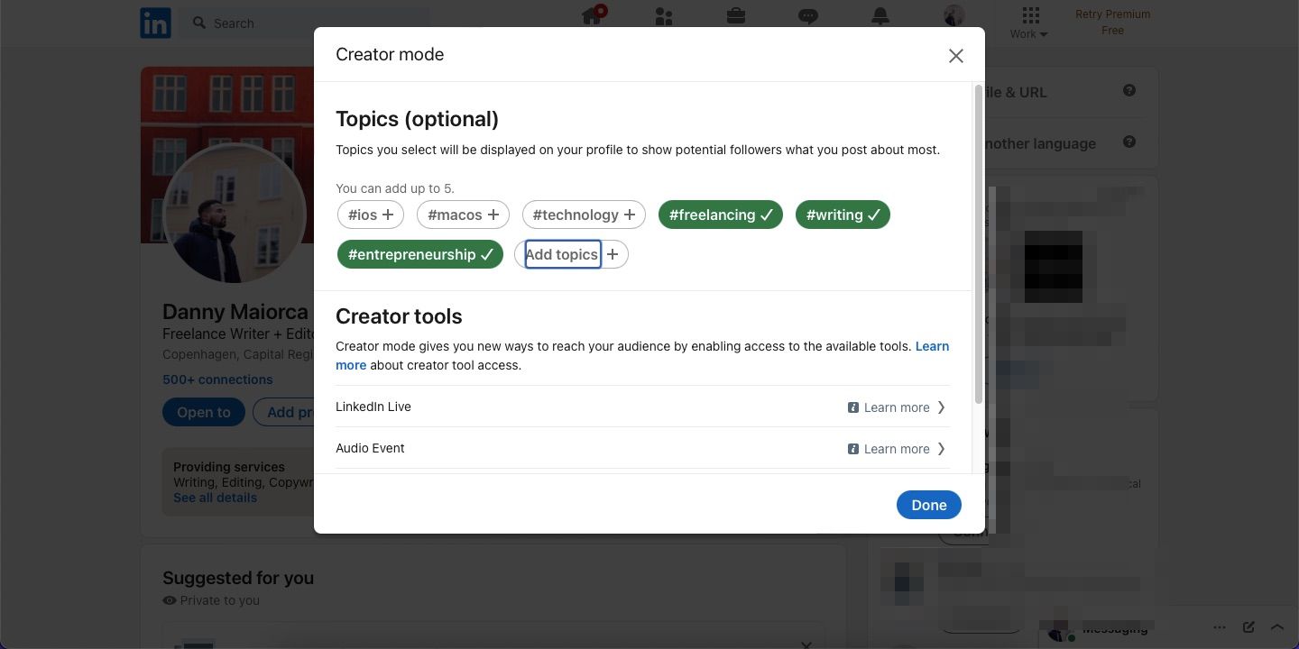Screen dimensions: 1299x649
Task: Open the Notifications bell icon
Action: 880,15
